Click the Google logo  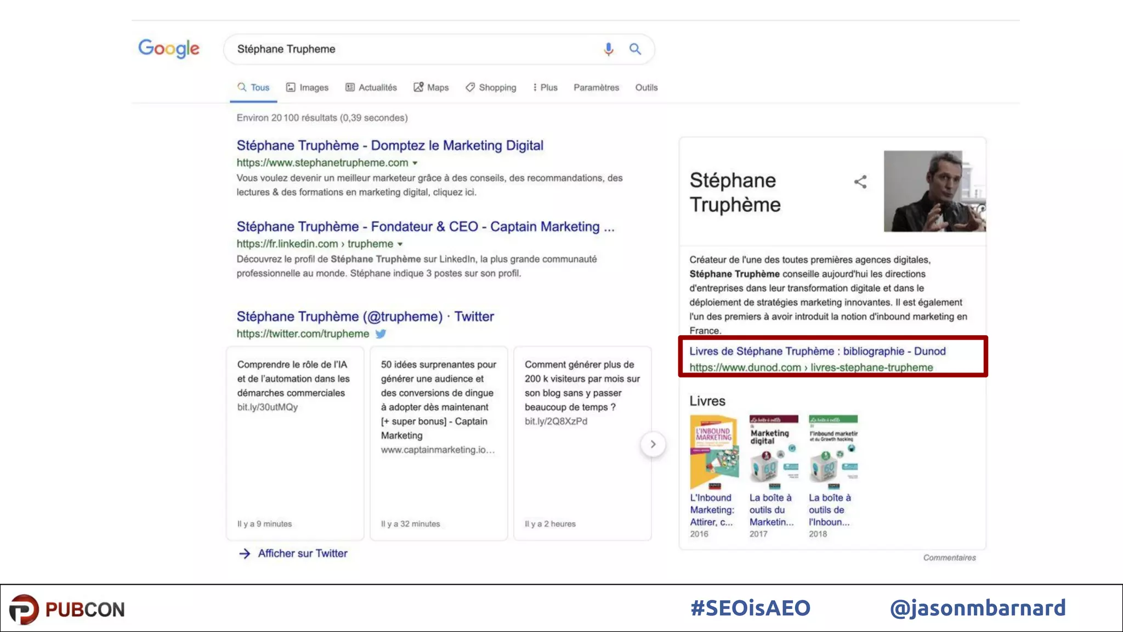[x=169, y=49]
